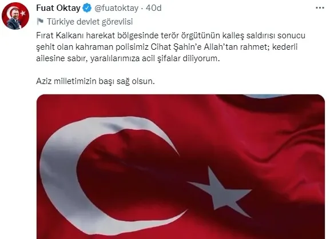The height and width of the screenshot is (239, 330).
Task: Open the three-dot more options menu
Action: coord(320,8)
